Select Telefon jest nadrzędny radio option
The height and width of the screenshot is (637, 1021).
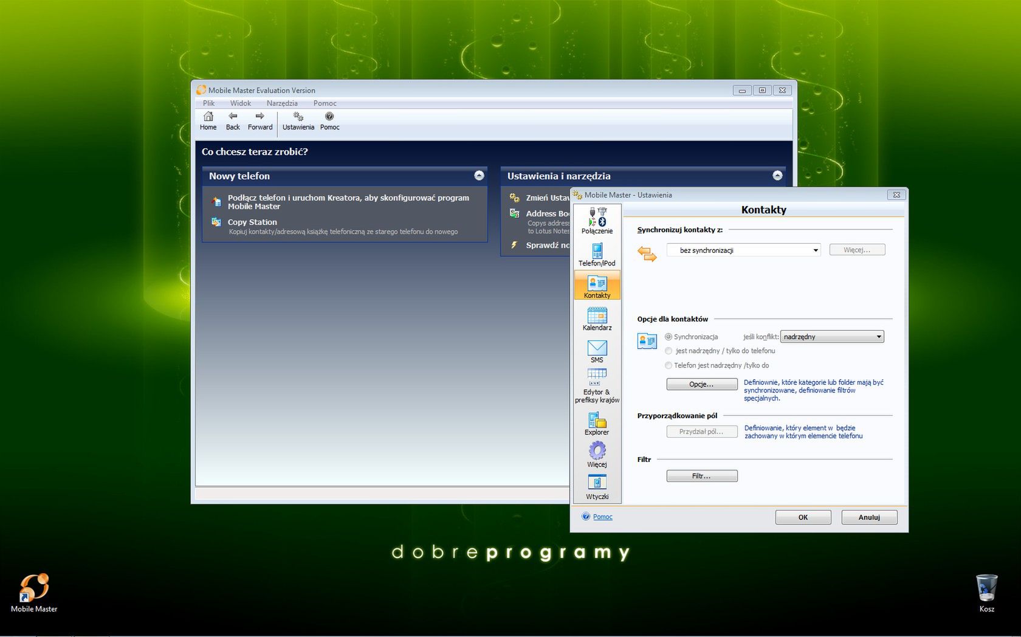point(669,365)
